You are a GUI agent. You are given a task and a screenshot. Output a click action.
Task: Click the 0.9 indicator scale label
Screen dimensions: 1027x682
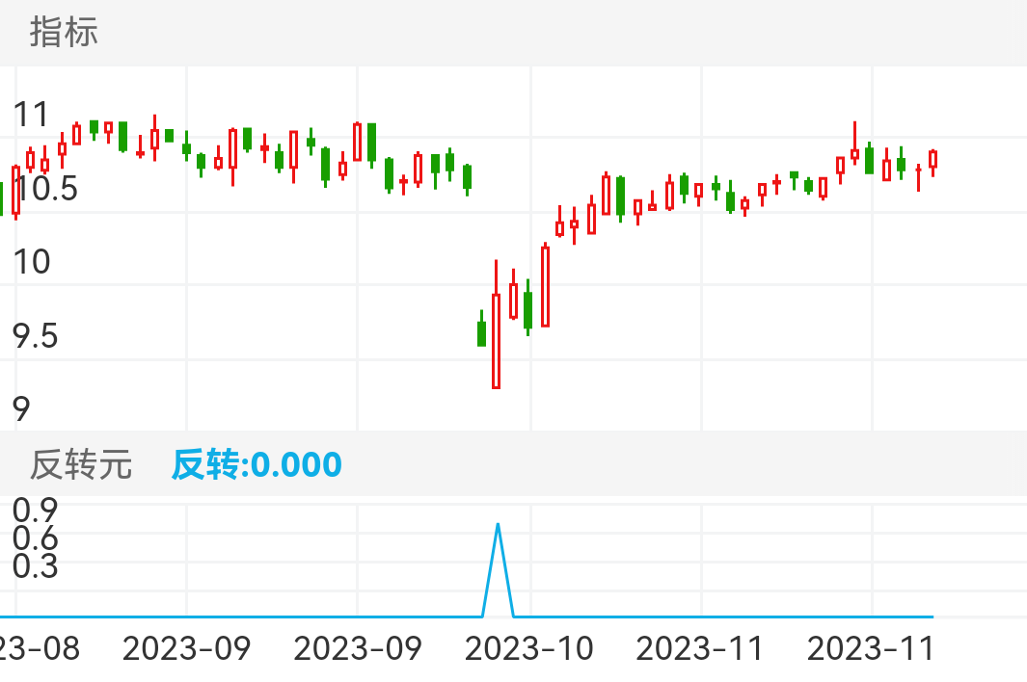coord(35,509)
